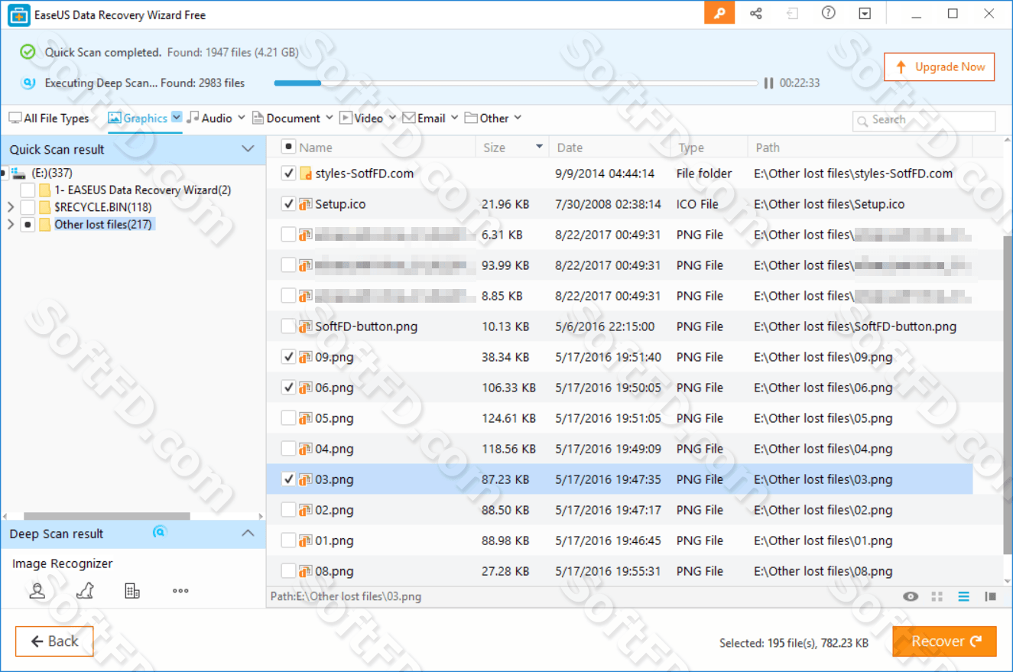Viewport: 1013px width, 672px height.
Task: Click the quick scan completed check icon
Action: [28, 52]
